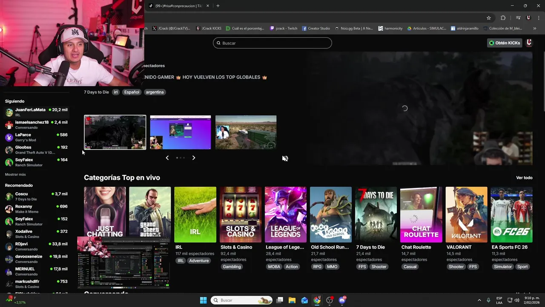Click Ver todo for top categories
The width and height of the screenshot is (545, 307).
(x=524, y=178)
